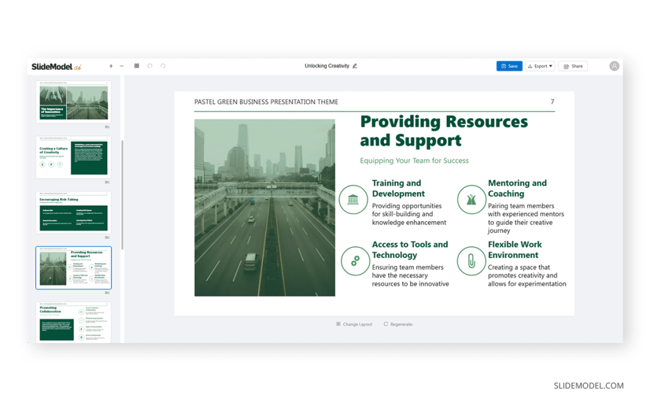Open the Importance of Innovation slide thumbnail
Viewport: 650px width, 402px height.
click(74, 102)
